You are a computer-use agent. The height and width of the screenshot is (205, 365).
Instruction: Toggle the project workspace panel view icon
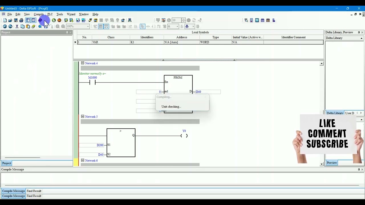(28, 20)
